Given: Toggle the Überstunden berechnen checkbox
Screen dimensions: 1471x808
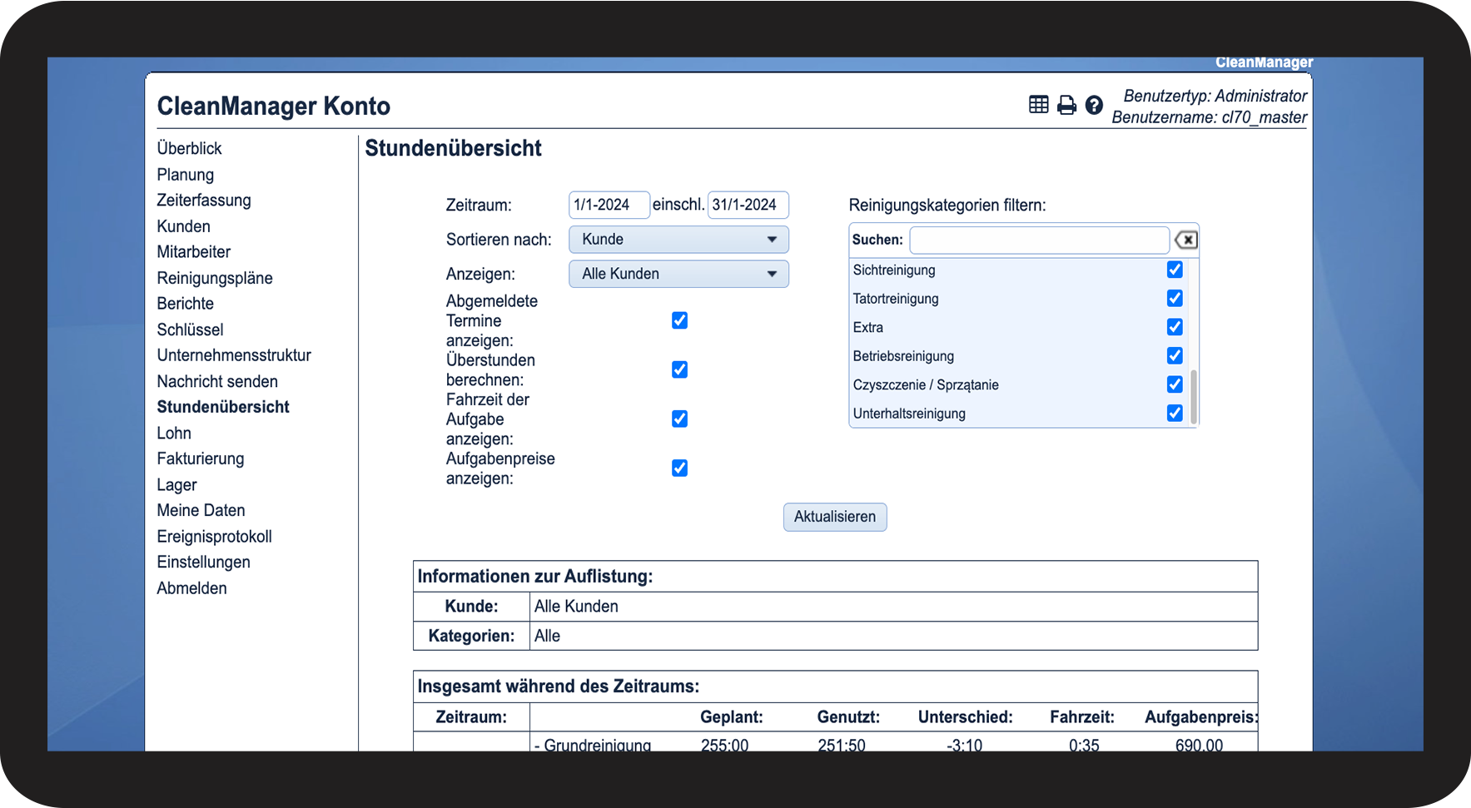Looking at the screenshot, I should (x=679, y=369).
